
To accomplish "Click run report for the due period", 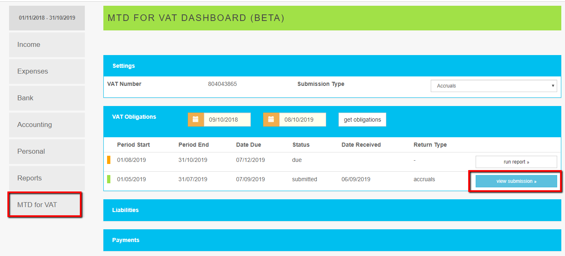I will tap(516, 162).
